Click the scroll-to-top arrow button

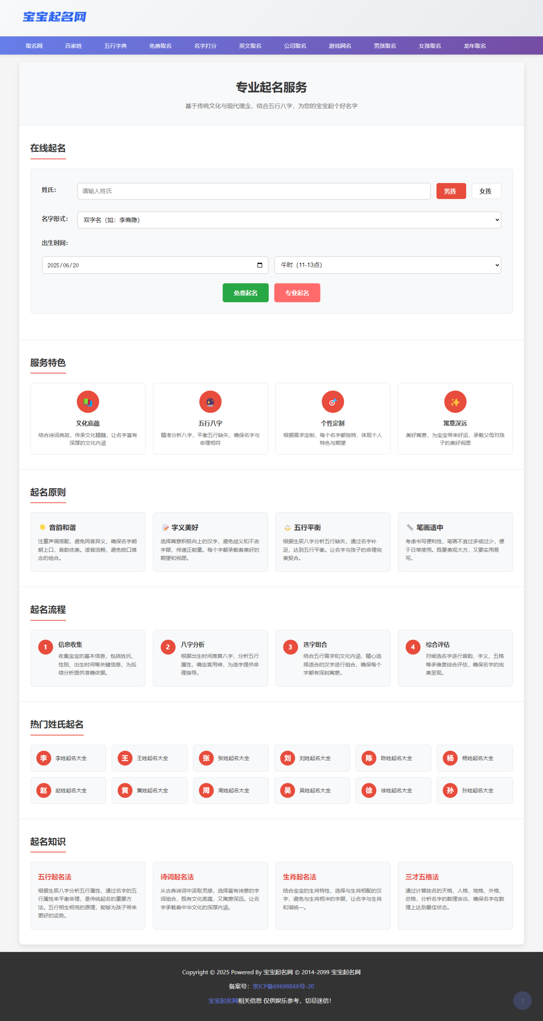[x=522, y=1001]
